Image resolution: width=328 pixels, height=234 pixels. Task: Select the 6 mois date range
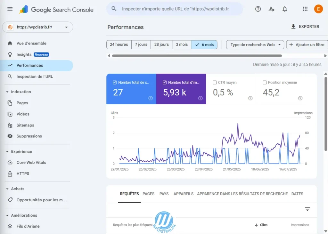point(204,44)
